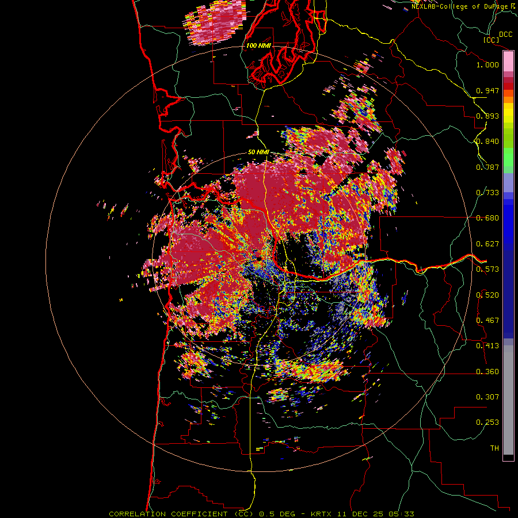Select the "0.520" legend value
Image resolution: width=518 pixels, height=518 pixels.
coord(487,295)
